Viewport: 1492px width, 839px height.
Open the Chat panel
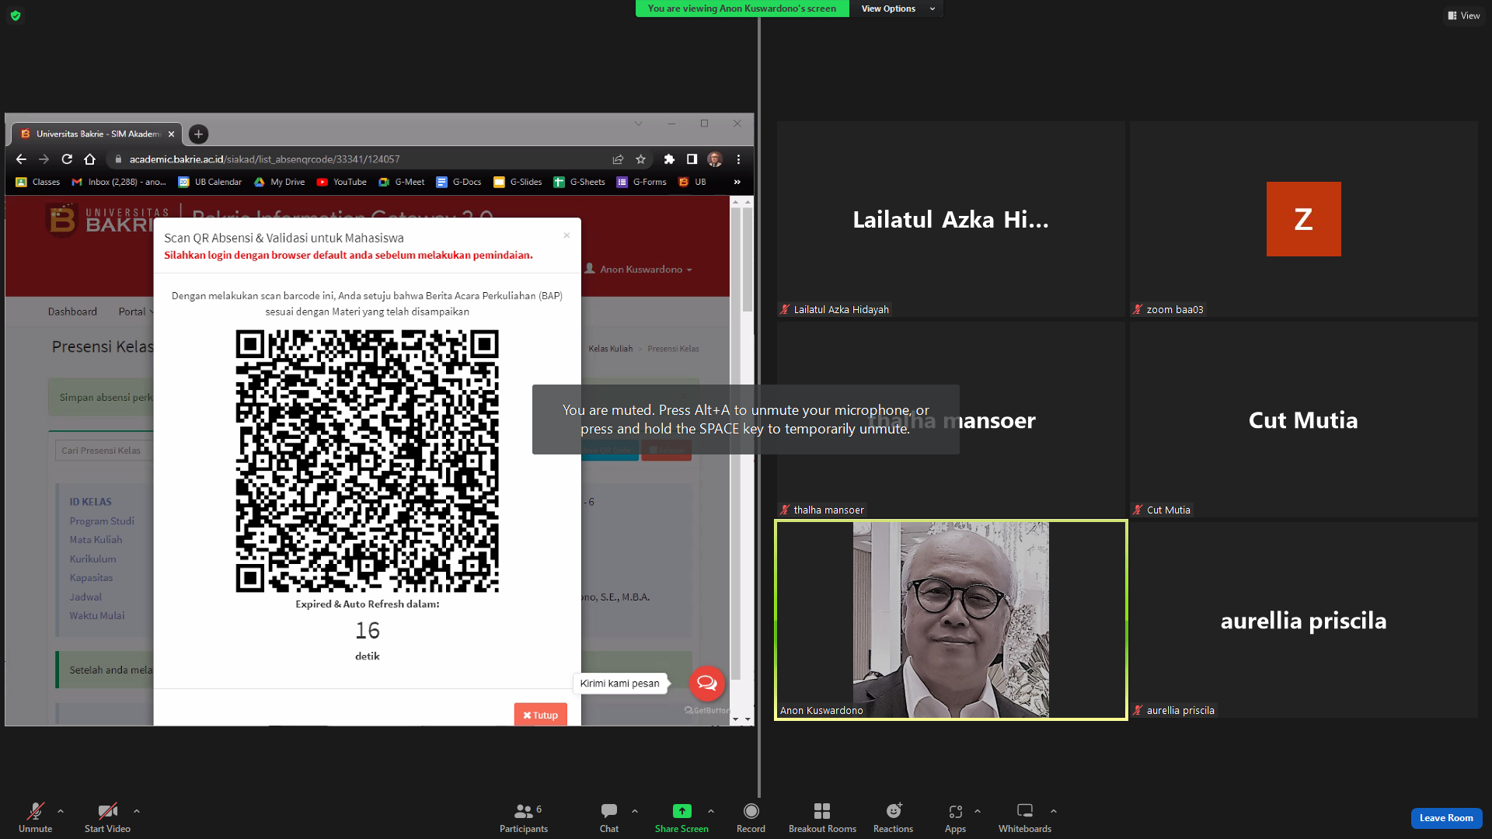click(609, 817)
